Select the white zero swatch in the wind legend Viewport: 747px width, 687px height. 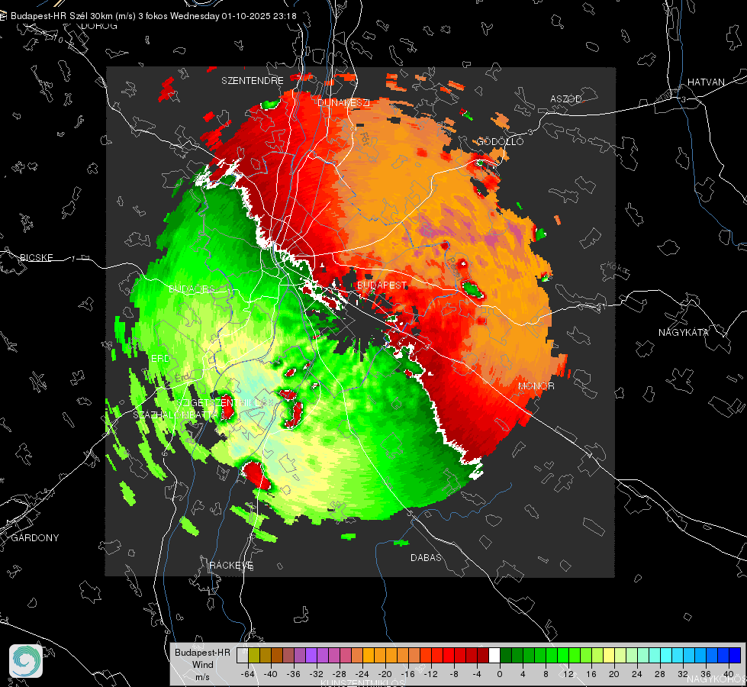point(494,655)
